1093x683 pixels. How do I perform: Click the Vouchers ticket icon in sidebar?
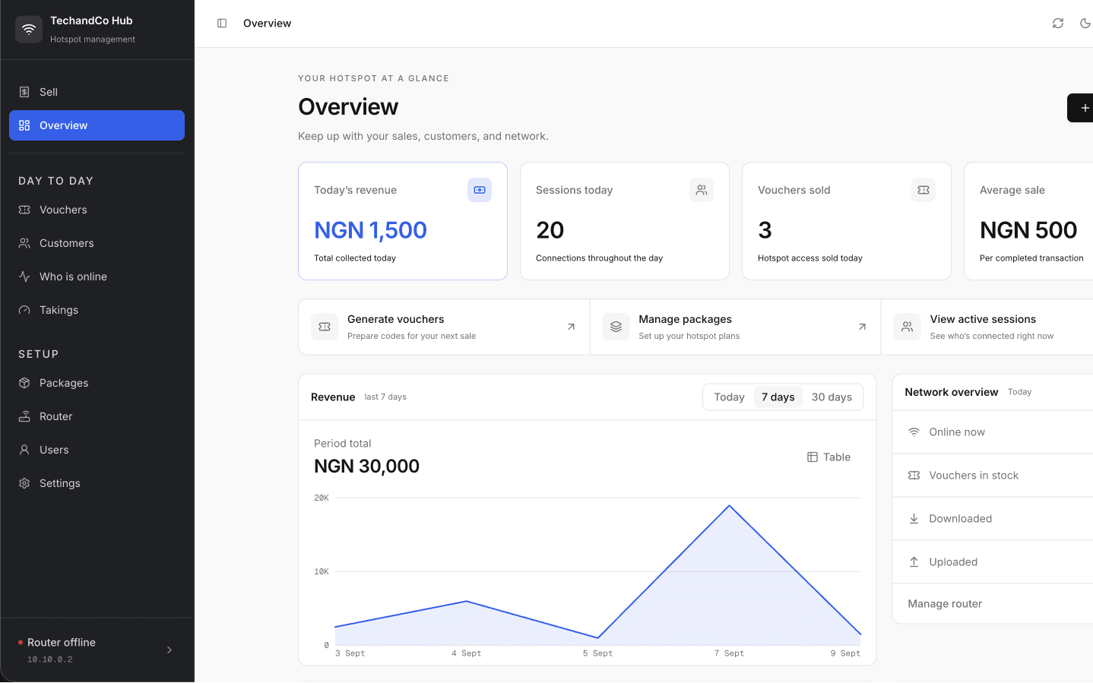point(24,210)
